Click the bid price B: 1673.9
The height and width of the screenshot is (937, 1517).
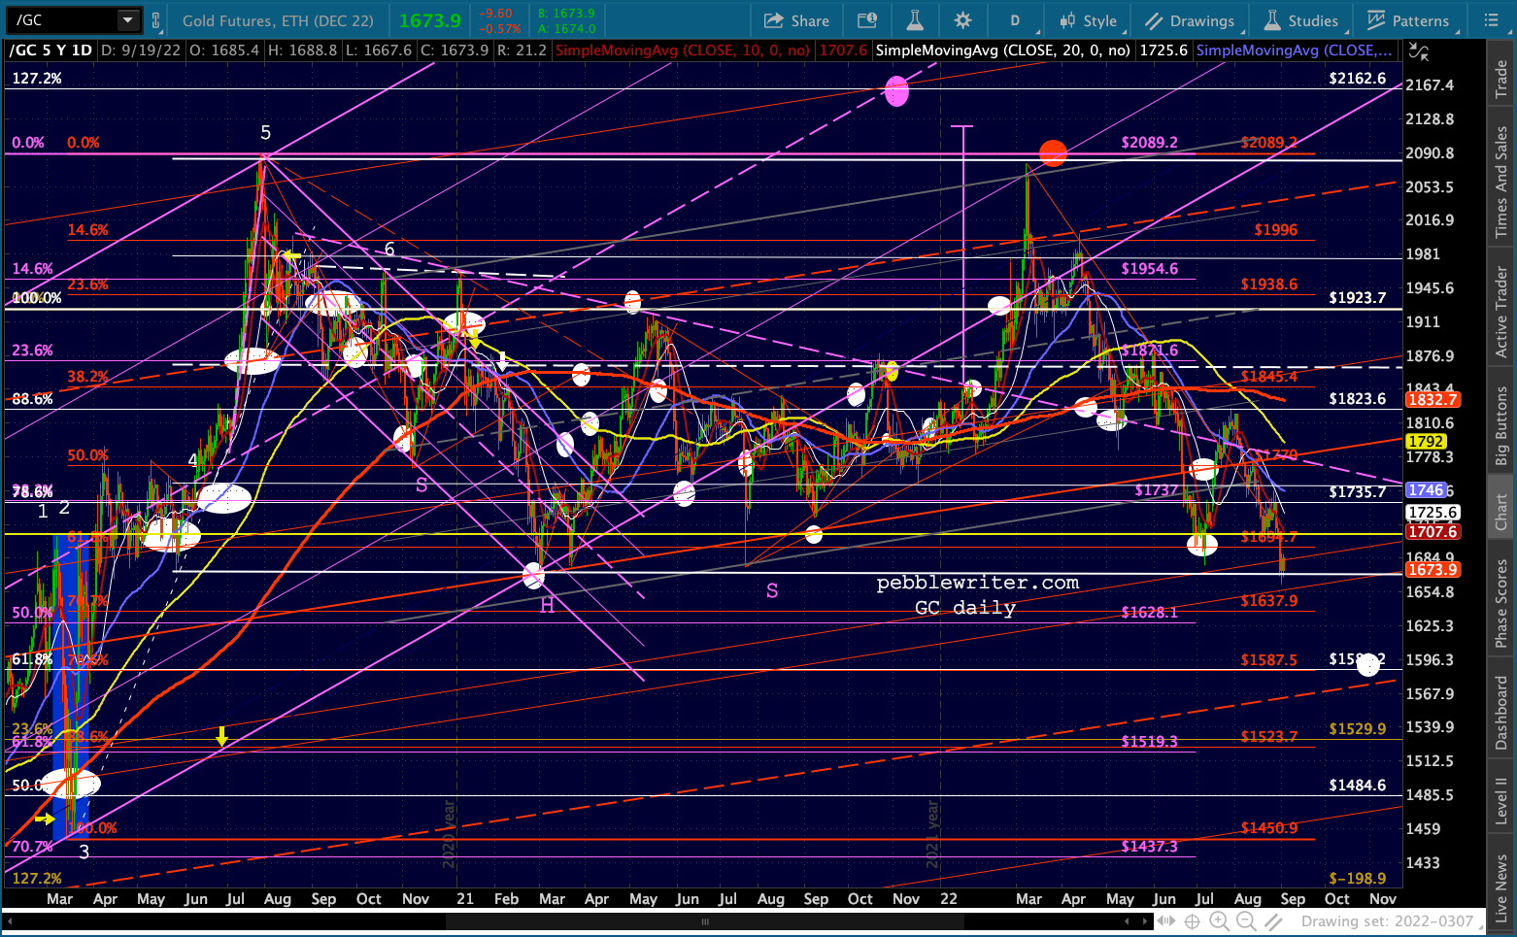pyautogui.click(x=568, y=14)
